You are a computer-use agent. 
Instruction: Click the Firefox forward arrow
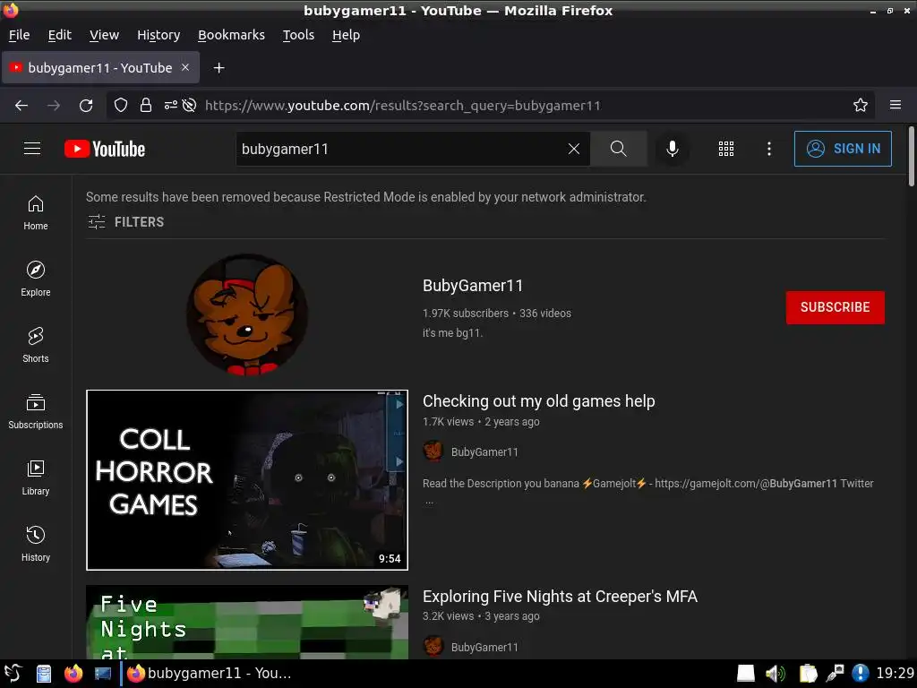click(x=54, y=106)
